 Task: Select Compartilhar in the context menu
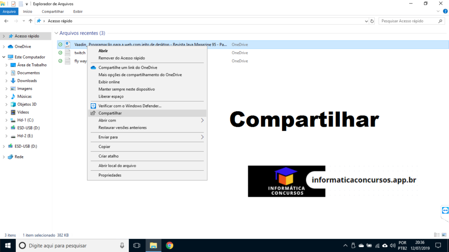tap(110, 113)
